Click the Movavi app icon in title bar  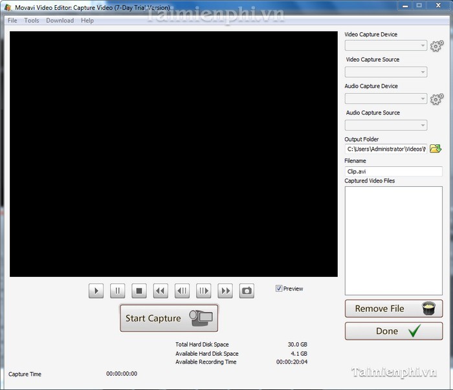coord(8,7)
